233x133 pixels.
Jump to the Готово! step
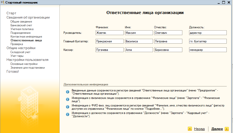[x=13, y=72]
